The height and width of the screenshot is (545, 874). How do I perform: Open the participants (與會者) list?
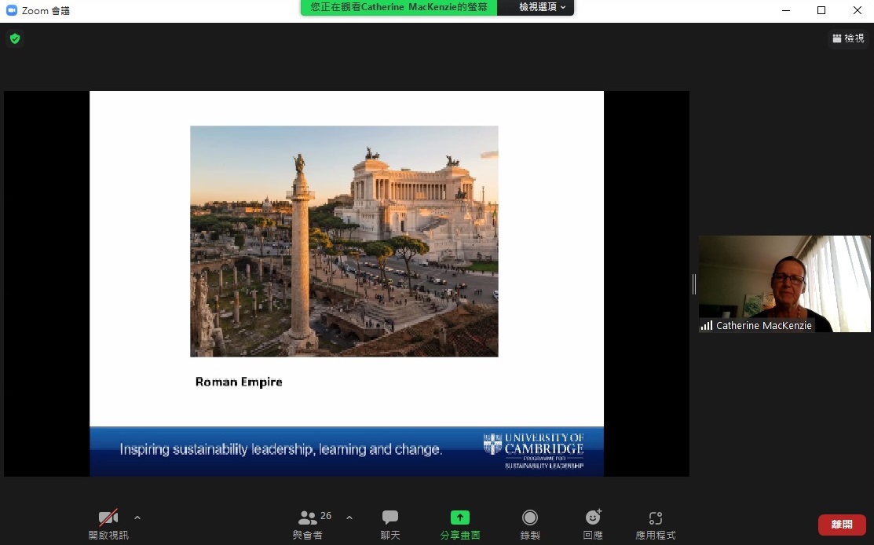[308, 525]
